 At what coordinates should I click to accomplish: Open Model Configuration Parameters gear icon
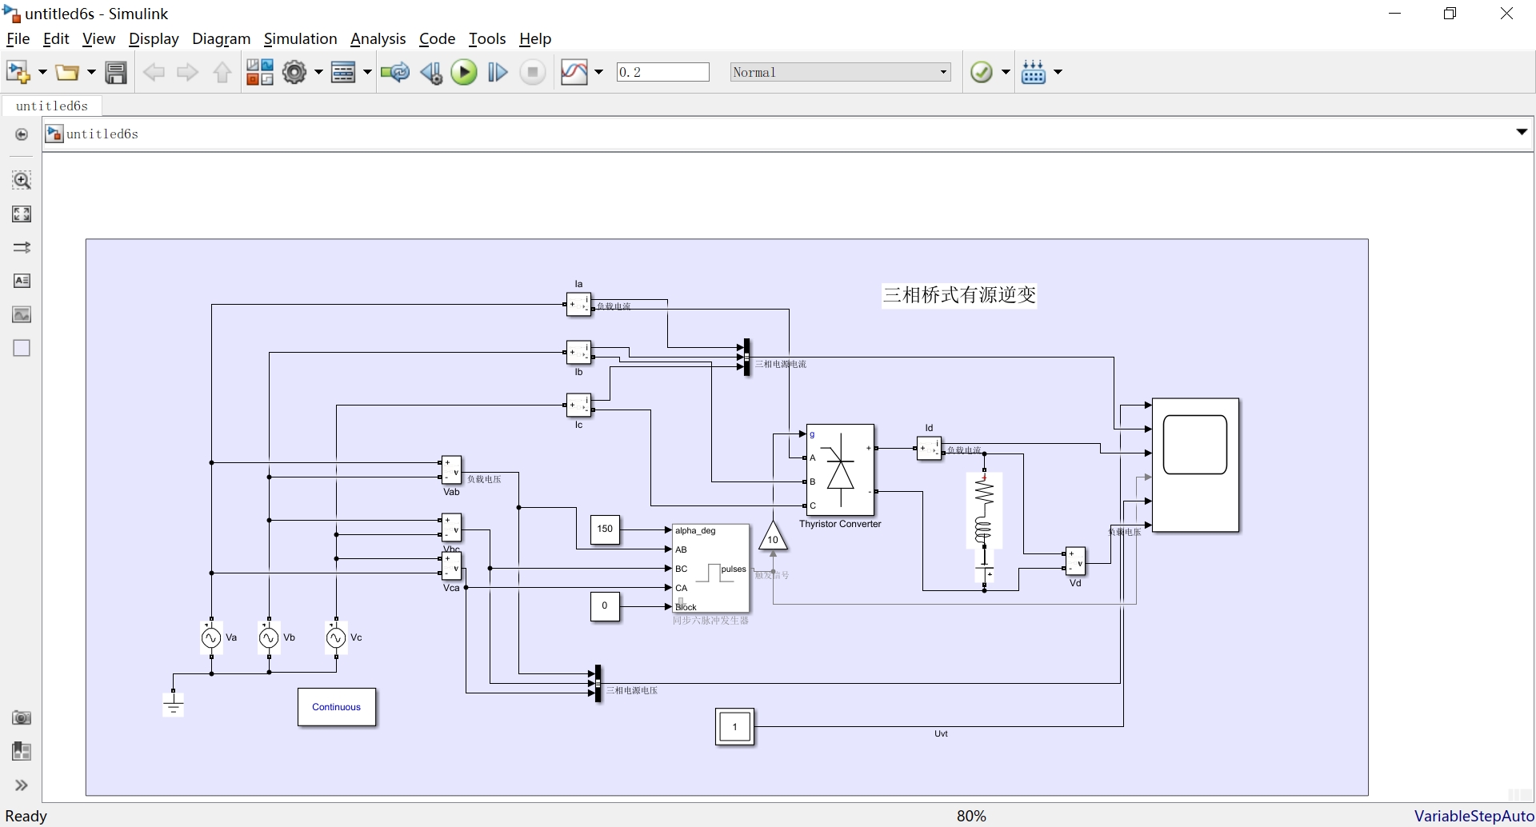(294, 73)
